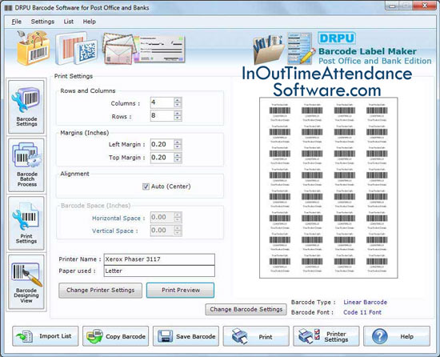Decrease Left Margin with down arrow

[178, 146]
